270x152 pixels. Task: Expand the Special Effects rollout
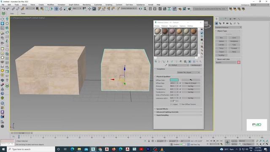click(178, 109)
